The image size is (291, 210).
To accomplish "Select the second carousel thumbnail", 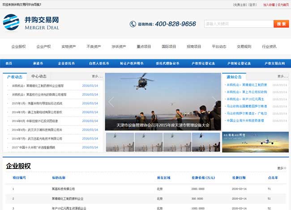I will pyautogui.click(x=149, y=142).
